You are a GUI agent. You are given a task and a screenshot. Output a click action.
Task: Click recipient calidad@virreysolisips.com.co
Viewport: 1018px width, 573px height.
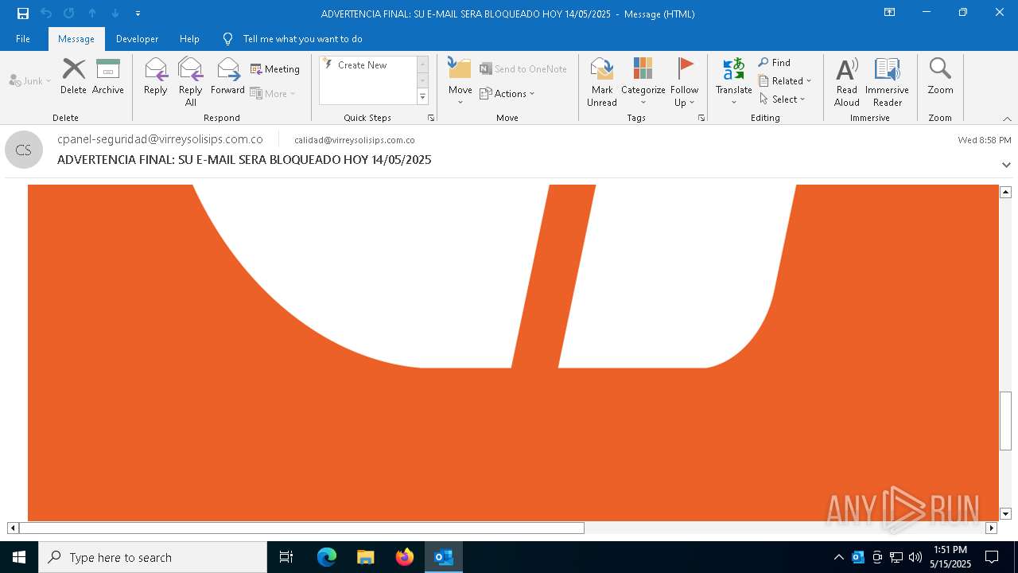click(x=355, y=140)
